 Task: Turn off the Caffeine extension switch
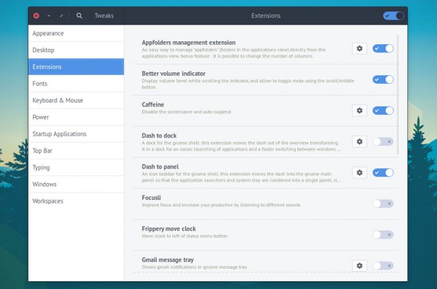[383, 111]
